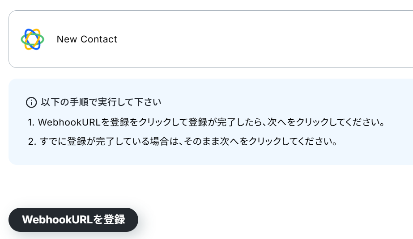
Task: Click the blank white area beside the WebhookURL button
Action: pyautogui.click(x=268, y=220)
